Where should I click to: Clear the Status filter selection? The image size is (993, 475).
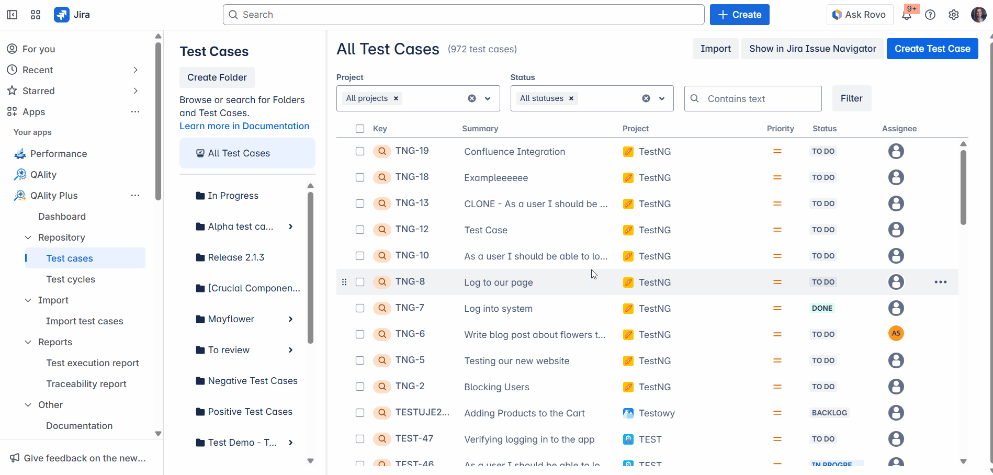click(646, 98)
